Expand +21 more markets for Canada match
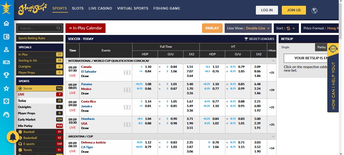This screenshot has width=344, height=155. (x=272, y=73)
